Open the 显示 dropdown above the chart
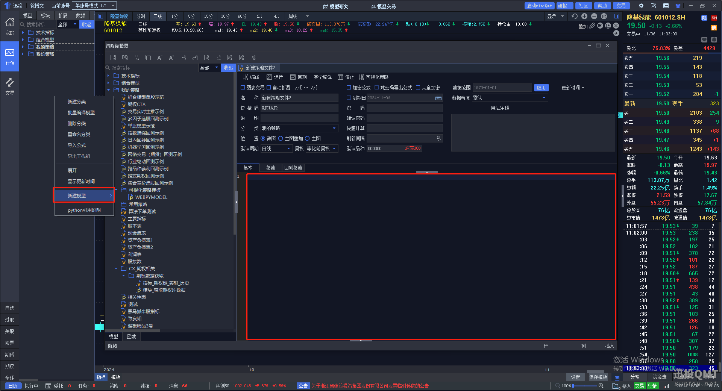The height and width of the screenshot is (391, 722). click(x=555, y=16)
